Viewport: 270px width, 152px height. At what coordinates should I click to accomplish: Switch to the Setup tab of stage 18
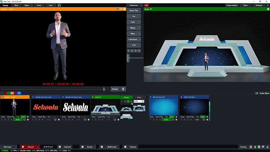(139, 97)
